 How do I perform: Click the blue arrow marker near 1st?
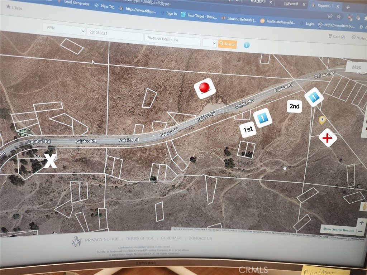pyautogui.click(x=262, y=117)
